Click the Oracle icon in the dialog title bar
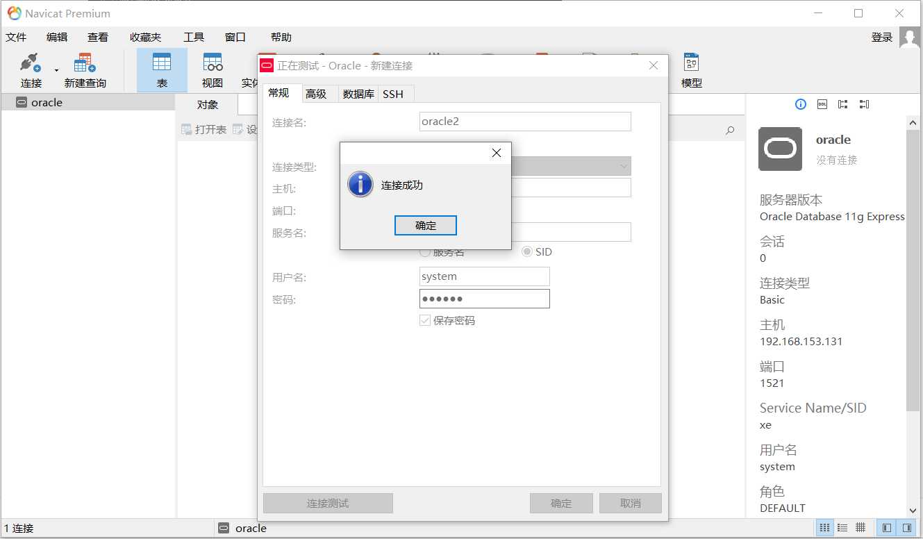Image resolution: width=923 pixels, height=539 pixels. (267, 65)
